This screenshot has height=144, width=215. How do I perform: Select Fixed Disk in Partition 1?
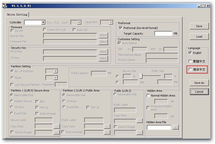point(12,113)
